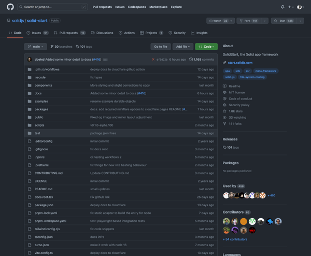311x256 pixels.
Task: Open the start.solidjs.com website link
Action: (240, 63)
